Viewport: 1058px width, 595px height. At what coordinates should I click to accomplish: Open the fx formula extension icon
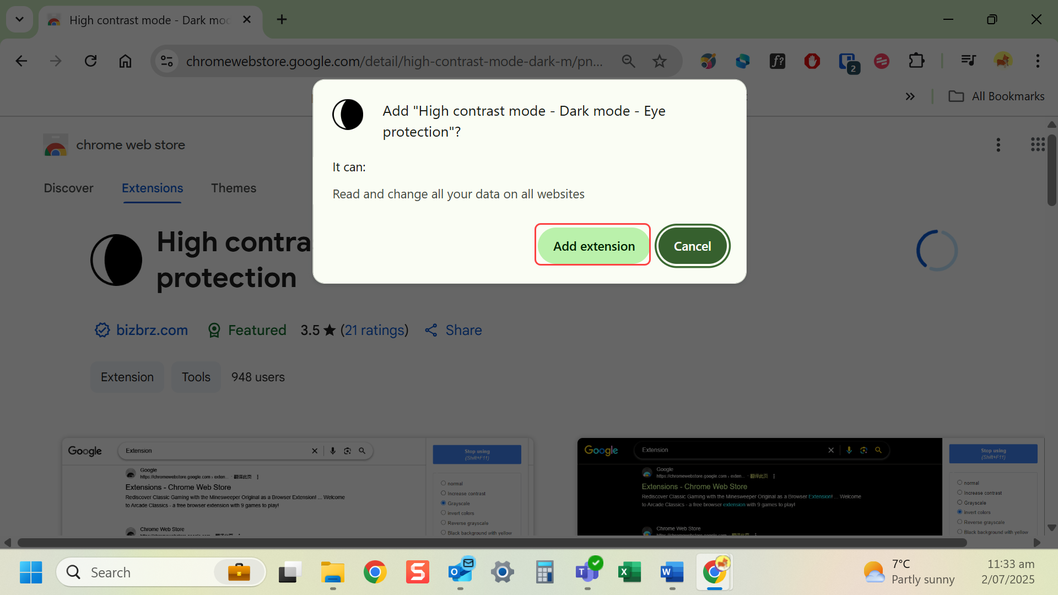pyautogui.click(x=778, y=61)
